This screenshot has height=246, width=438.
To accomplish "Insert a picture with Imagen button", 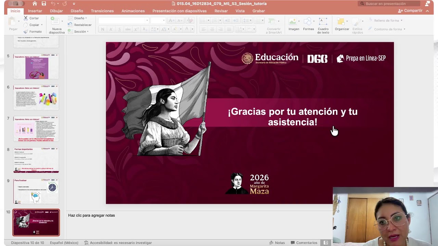I will pos(294,24).
